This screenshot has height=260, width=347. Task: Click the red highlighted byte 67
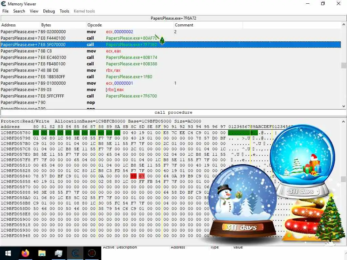tap(142, 176)
